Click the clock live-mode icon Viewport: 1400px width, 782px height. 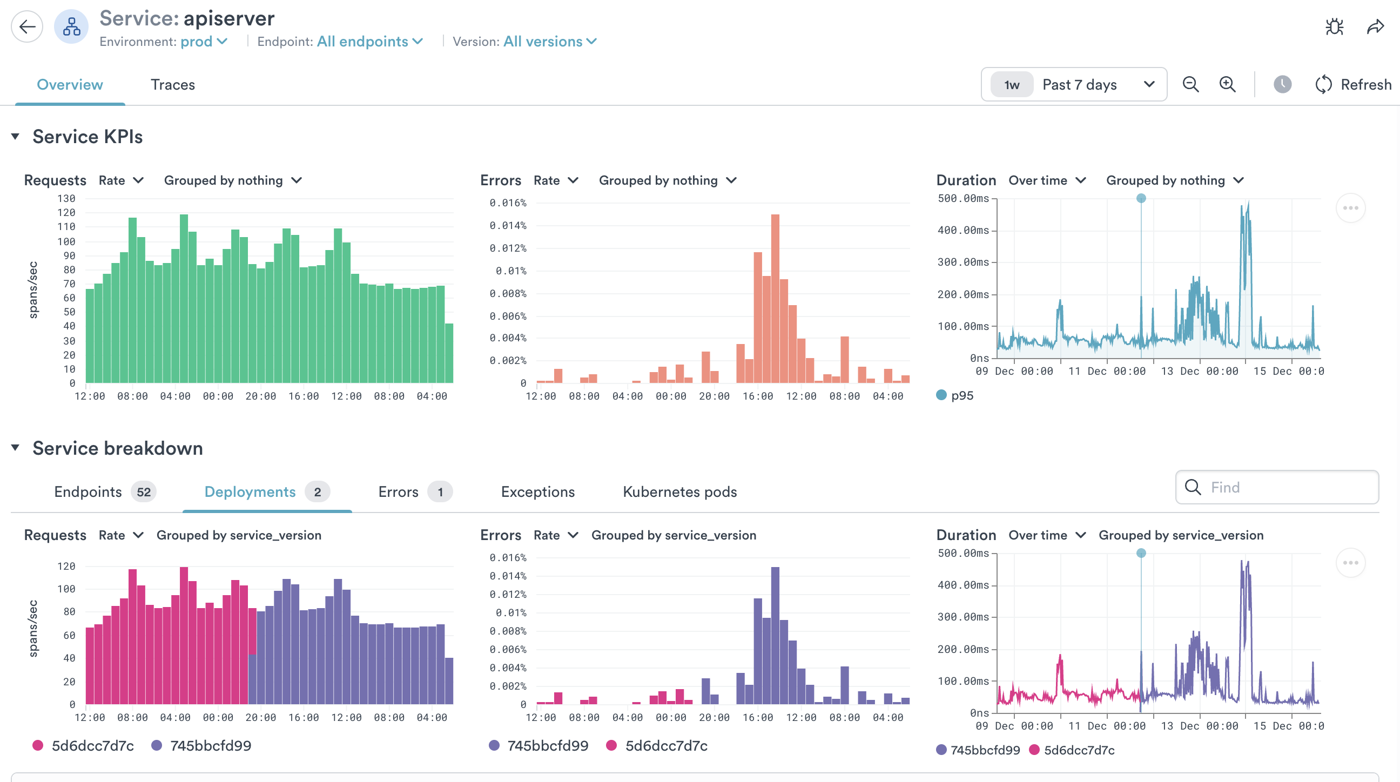pos(1282,84)
